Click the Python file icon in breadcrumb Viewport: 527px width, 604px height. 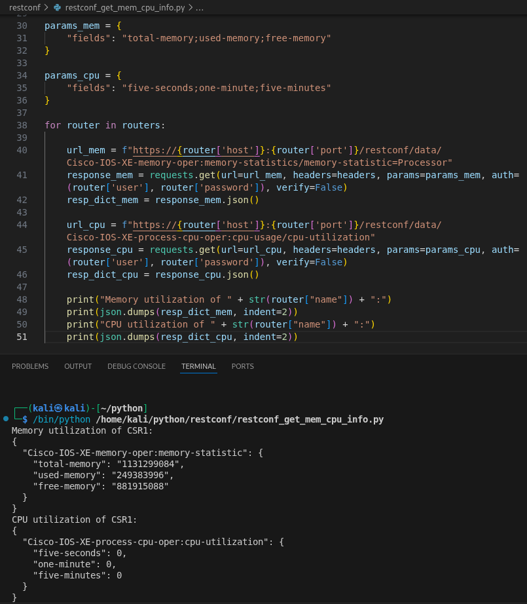click(58, 7)
